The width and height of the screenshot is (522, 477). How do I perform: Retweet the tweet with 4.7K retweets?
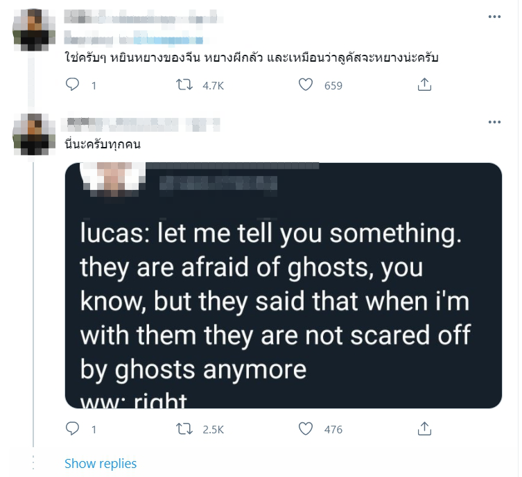[184, 85]
